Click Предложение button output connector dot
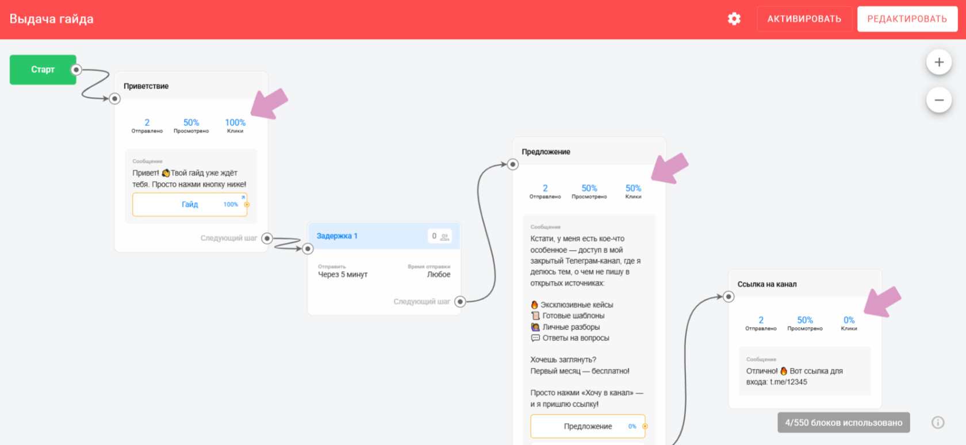The image size is (966, 445). tap(645, 427)
